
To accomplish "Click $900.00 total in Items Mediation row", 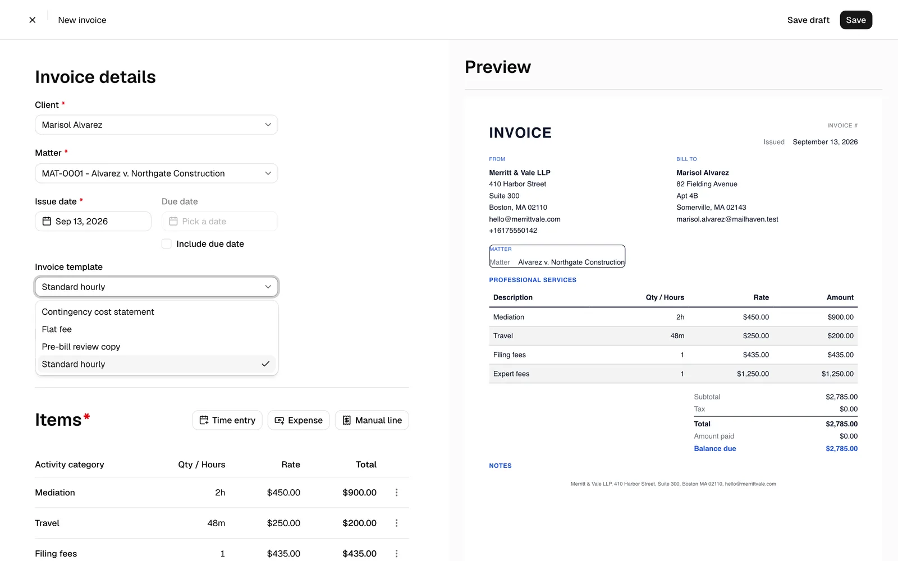I will click(359, 493).
